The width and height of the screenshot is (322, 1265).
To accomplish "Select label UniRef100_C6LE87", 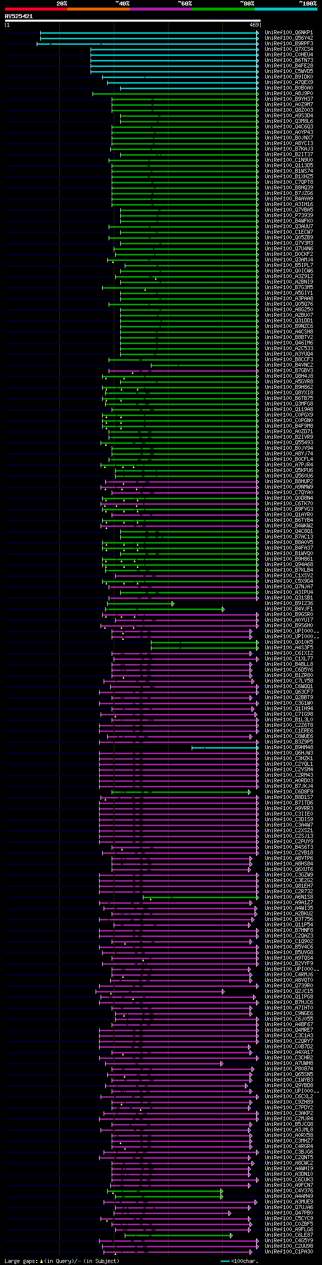I will (289, 1235).
